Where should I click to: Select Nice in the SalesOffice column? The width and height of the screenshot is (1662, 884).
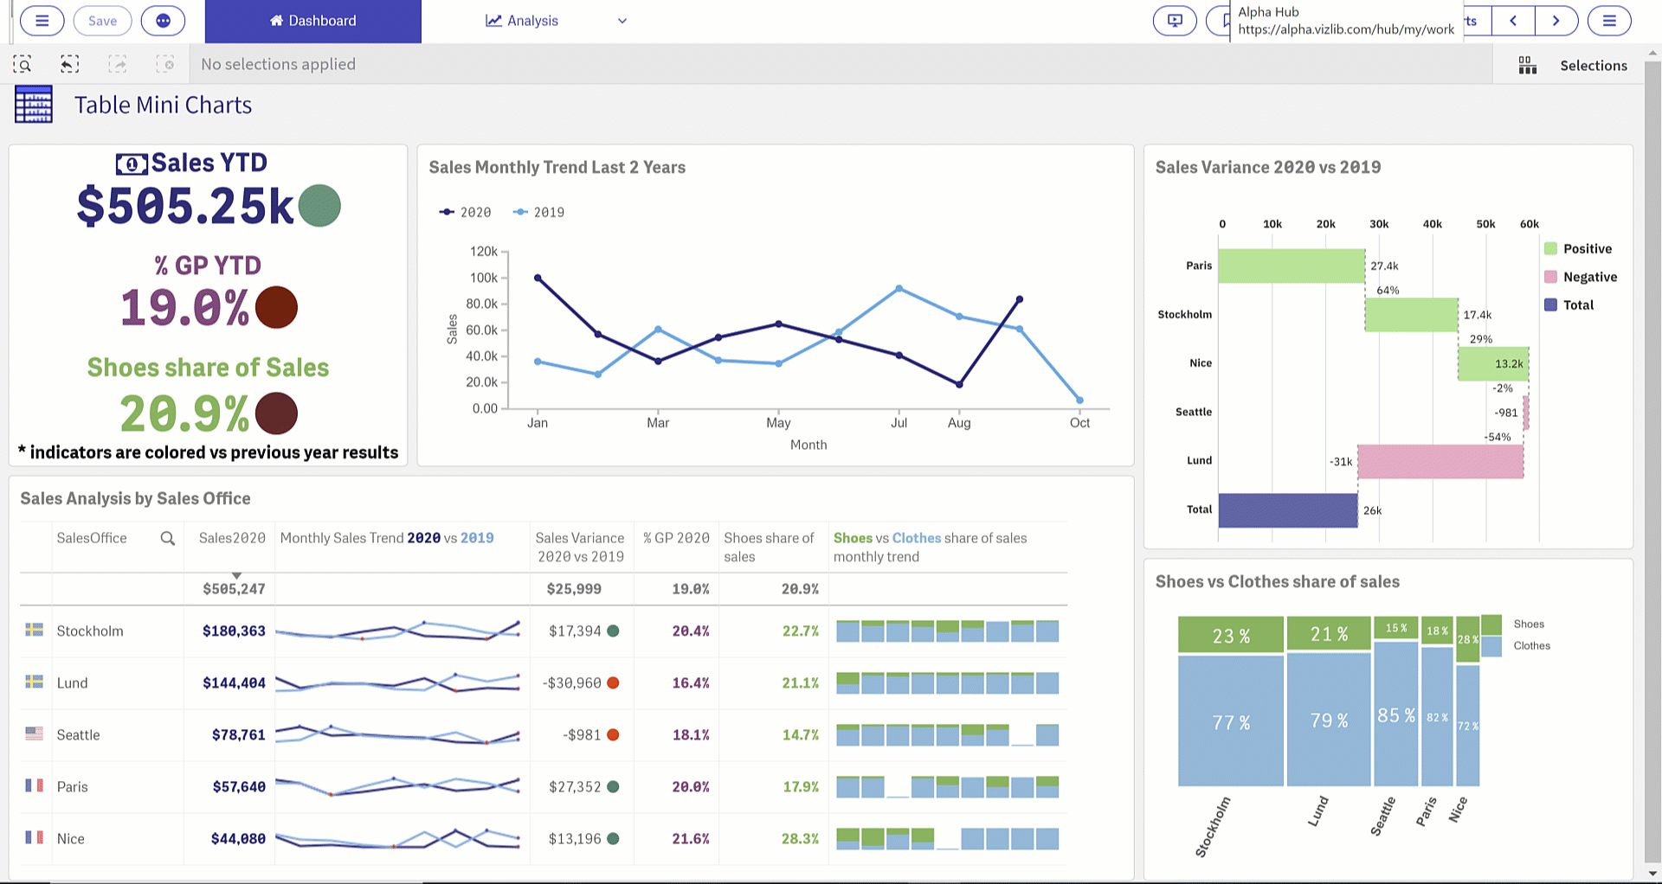pos(71,839)
